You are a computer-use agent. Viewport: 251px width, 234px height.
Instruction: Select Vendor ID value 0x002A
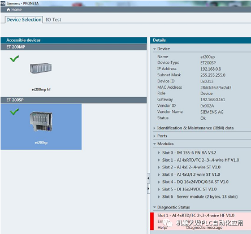[x=207, y=106]
